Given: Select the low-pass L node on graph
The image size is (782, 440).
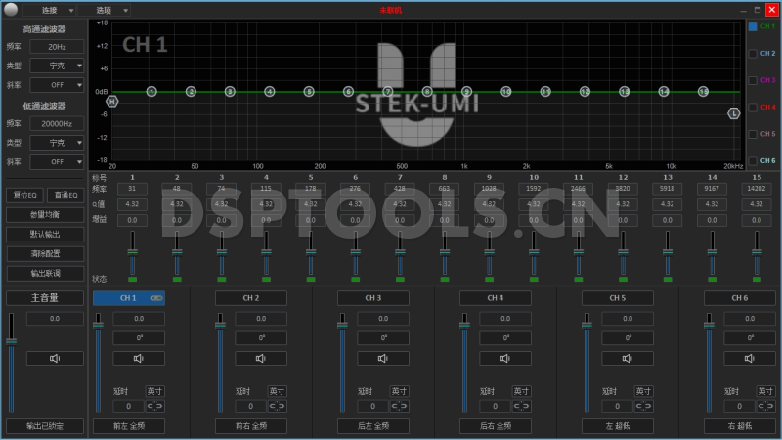Looking at the screenshot, I should (734, 113).
